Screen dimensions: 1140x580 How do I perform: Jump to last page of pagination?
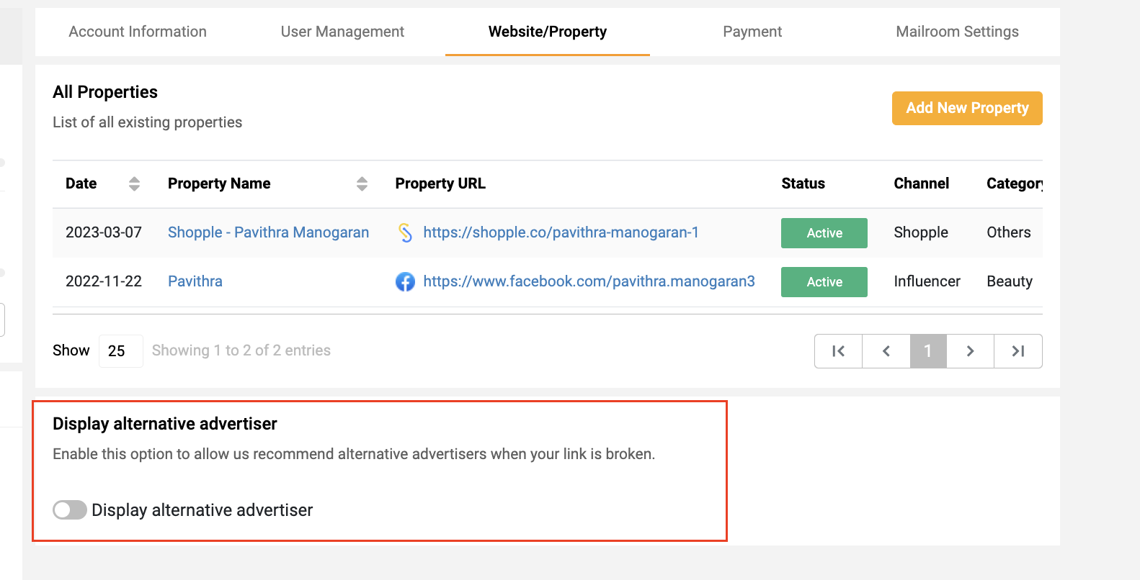(1017, 351)
